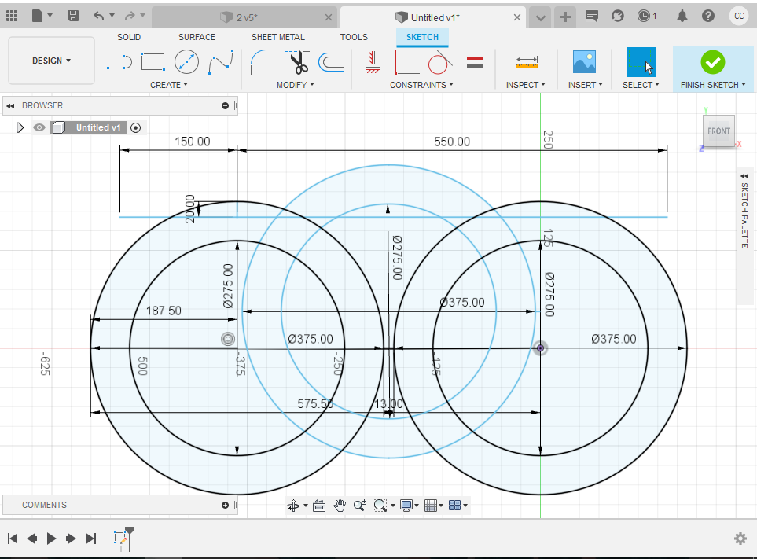The width and height of the screenshot is (757, 559).
Task: Select the Trim scissors tool
Action: coord(297,62)
